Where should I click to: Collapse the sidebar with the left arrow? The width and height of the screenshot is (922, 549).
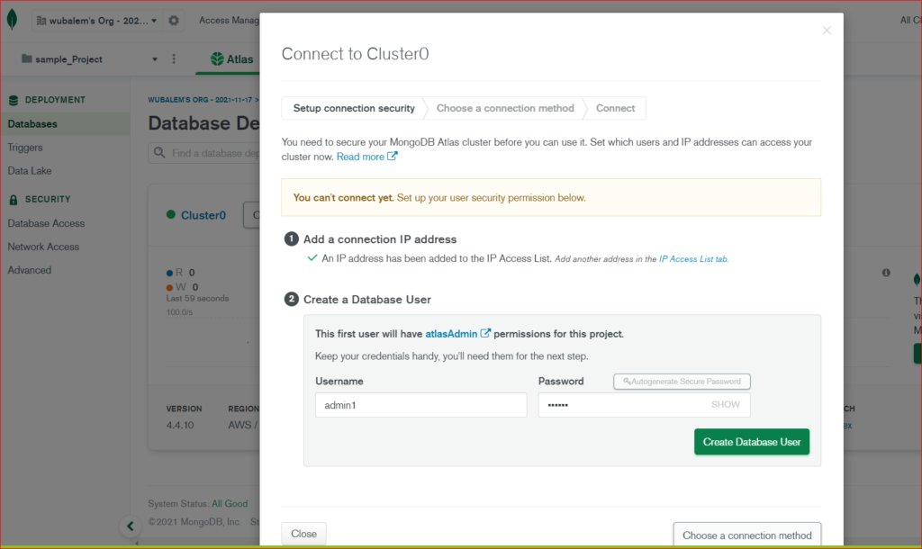click(131, 526)
